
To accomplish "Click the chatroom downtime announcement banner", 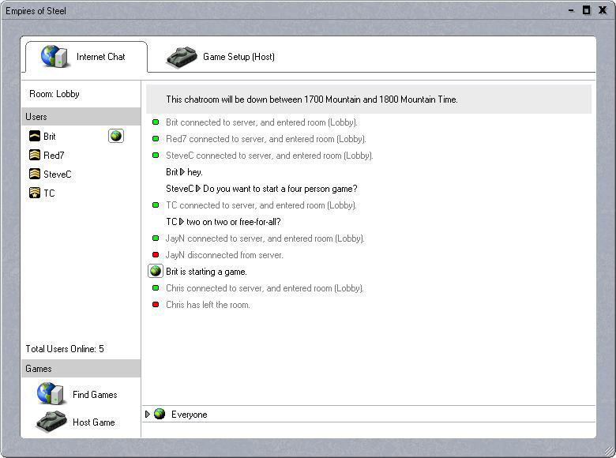I will [x=369, y=99].
